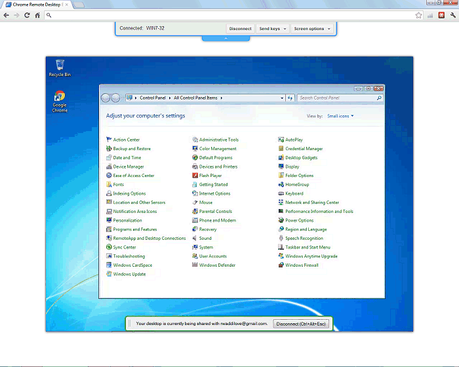459x367 pixels.
Task: Reload the page in Chrome
Action: tap(27, 15)
